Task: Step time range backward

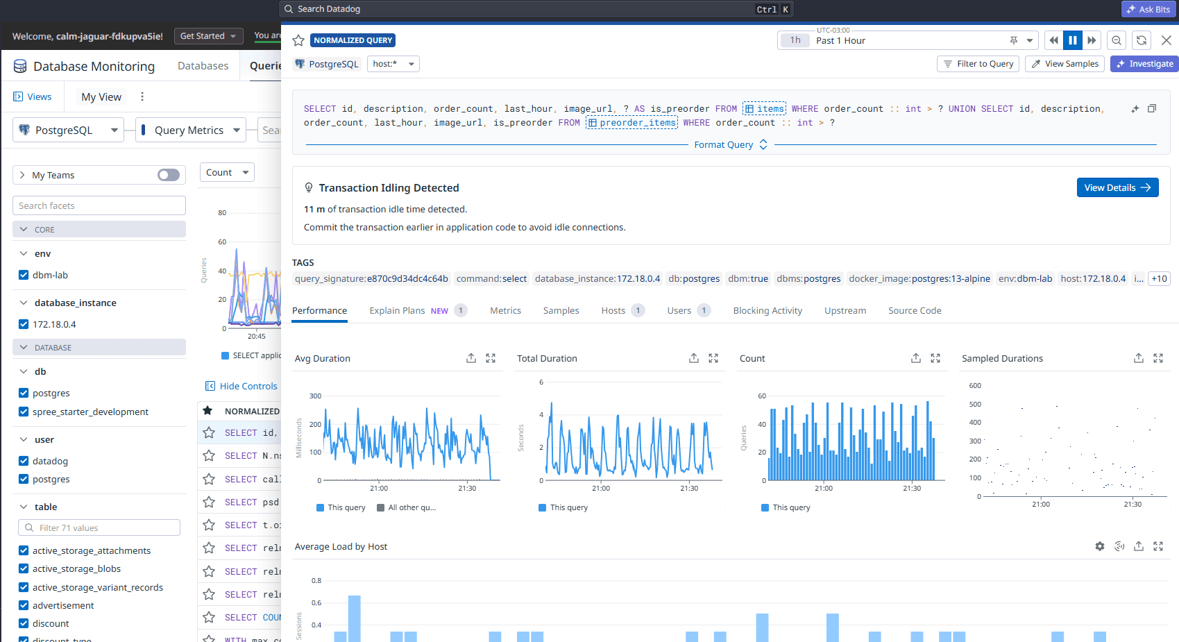Action: click(1053, 40)
